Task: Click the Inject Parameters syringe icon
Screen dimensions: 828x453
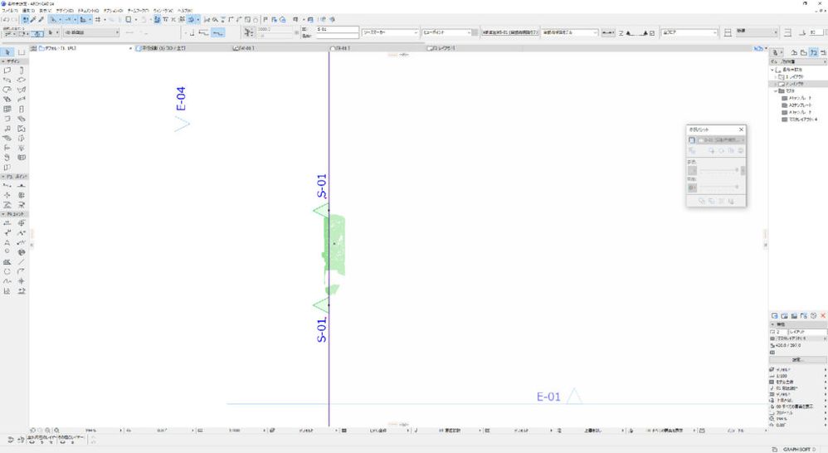Action: tap(41, 20)
